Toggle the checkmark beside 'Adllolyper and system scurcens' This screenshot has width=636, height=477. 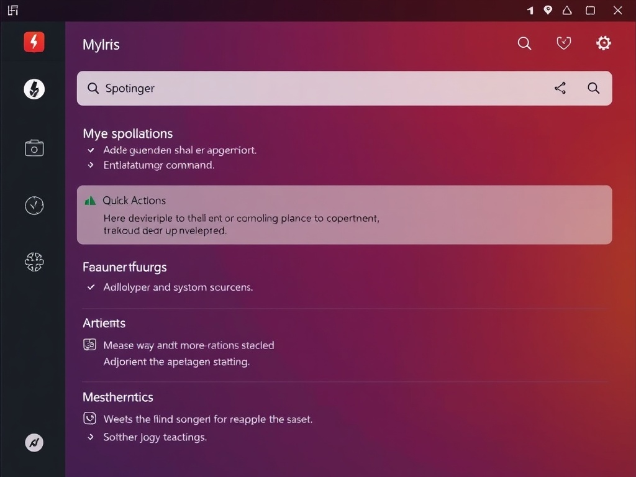[91, 288]
